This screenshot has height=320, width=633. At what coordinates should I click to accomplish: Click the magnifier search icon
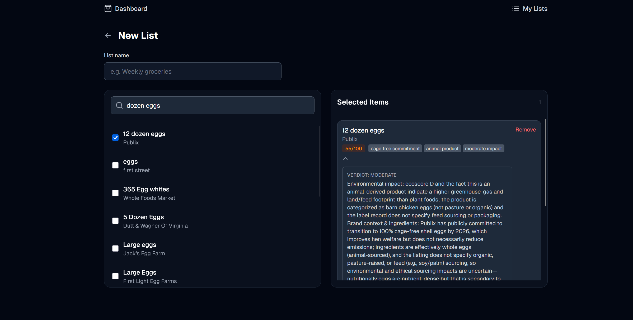tap(119, 105)
